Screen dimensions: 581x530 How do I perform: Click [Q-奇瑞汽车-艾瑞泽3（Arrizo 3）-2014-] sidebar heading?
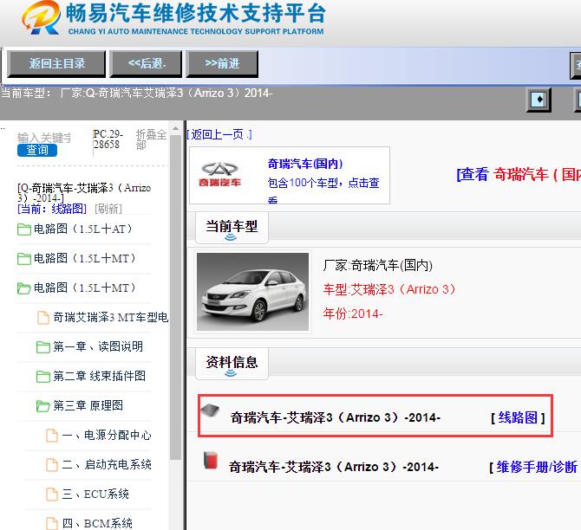pos(84,193)
